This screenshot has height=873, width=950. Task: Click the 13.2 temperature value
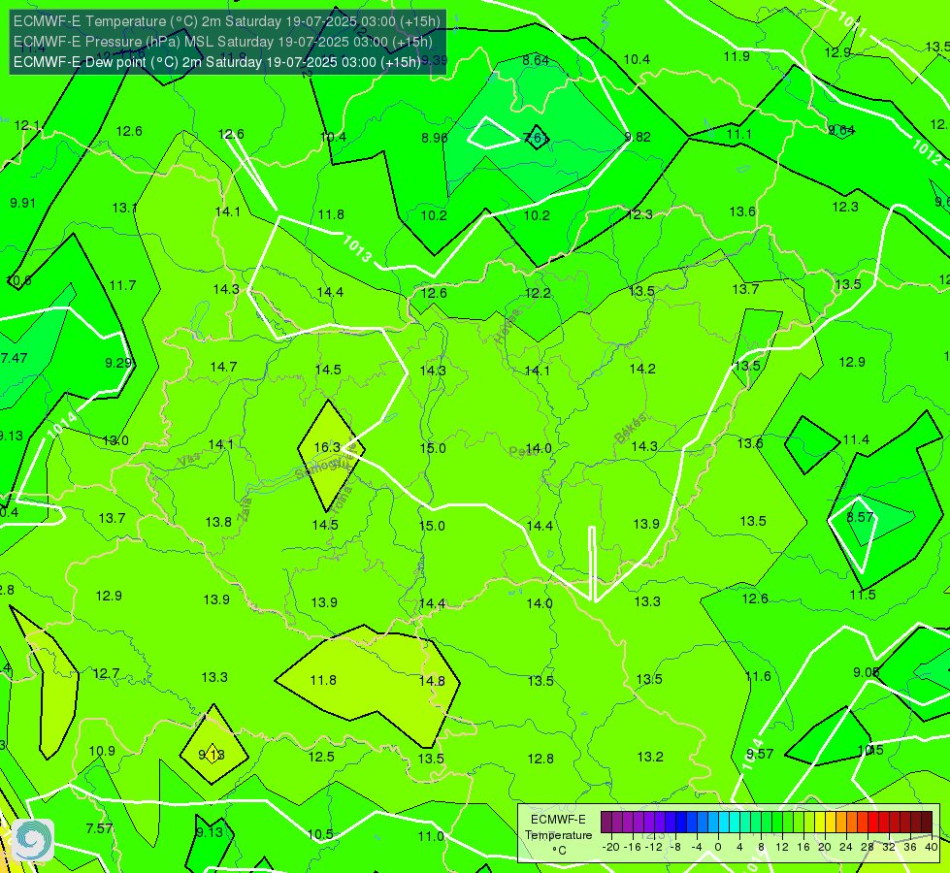[650, 757]
